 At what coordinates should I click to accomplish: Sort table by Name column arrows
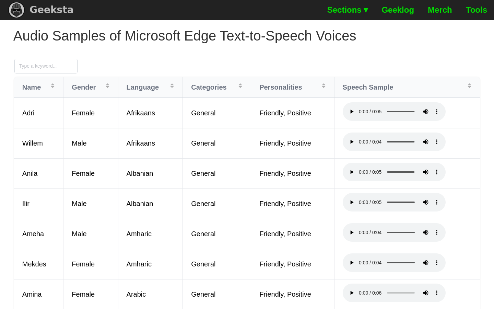point(52,86)
